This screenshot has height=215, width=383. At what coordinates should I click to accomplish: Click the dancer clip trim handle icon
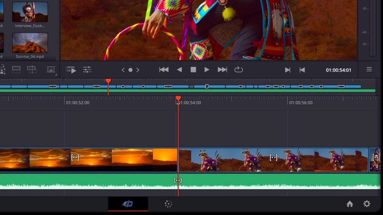pos(273,157)
